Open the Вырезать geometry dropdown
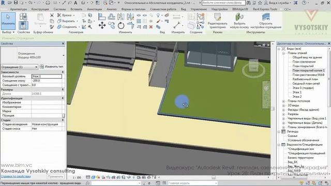Screen dimensions: 331x186 (77, 21)
